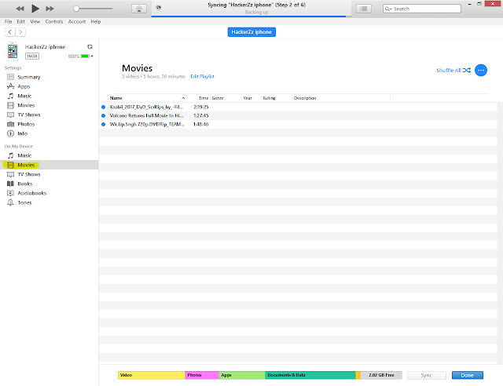Click the volume slider knob
Image resolution: width=503 pixels, height=386 pixels.
[76, 9]
